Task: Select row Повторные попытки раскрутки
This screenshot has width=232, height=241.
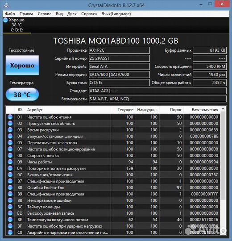Action: point(113,168)
